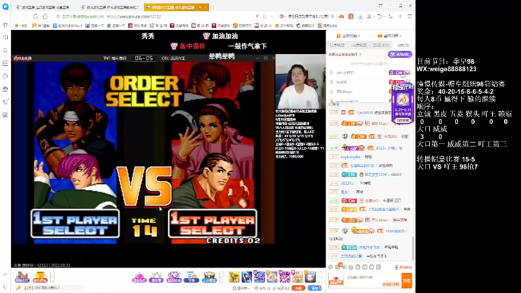Open the browser home page icon
Image resolution: width=521 pixels, height=293 pixels.
tap(45, 16)
